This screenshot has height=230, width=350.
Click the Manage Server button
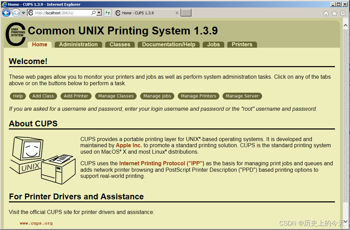242,96
